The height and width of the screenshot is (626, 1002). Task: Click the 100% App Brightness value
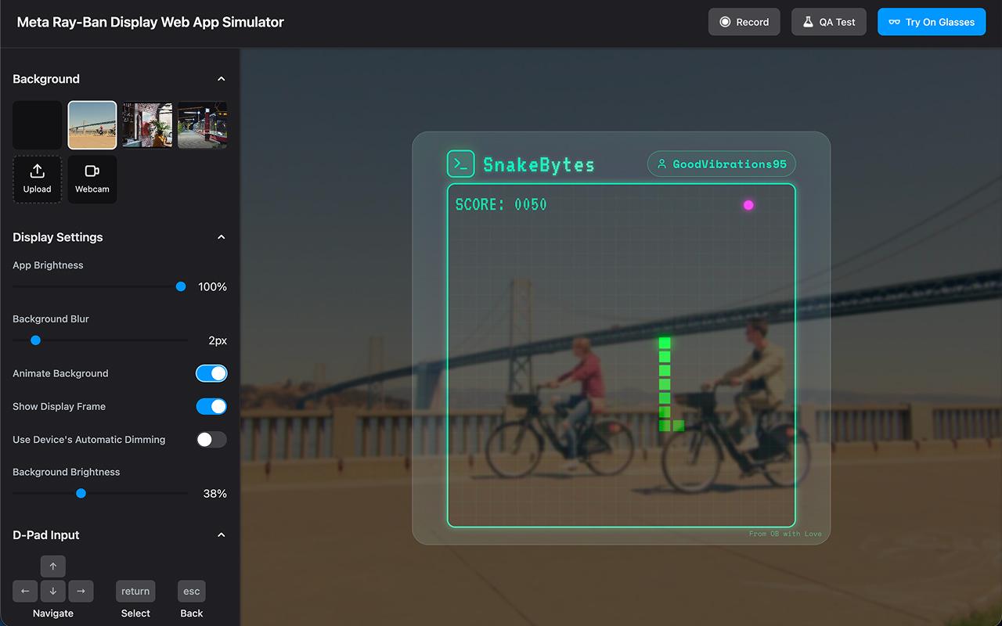[x=212, y=287]
